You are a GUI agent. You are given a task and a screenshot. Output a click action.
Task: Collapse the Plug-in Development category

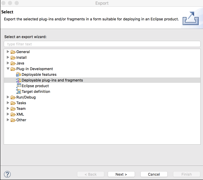8,68
